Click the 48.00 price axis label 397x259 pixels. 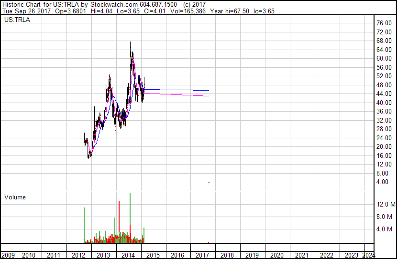pyautogui.click(x=384, y=85)
